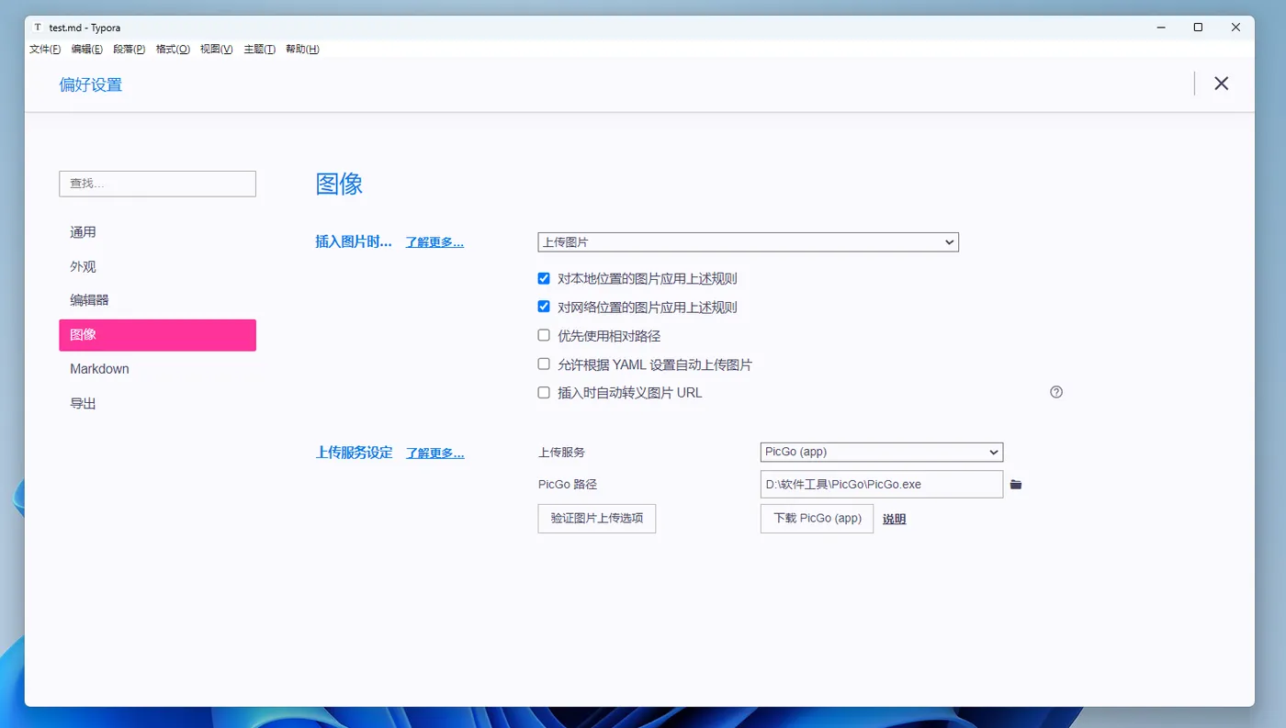
Task: Enable 允许根据 YAML 设置自动上传图片 checkbox
Action: tap(544, 364)
